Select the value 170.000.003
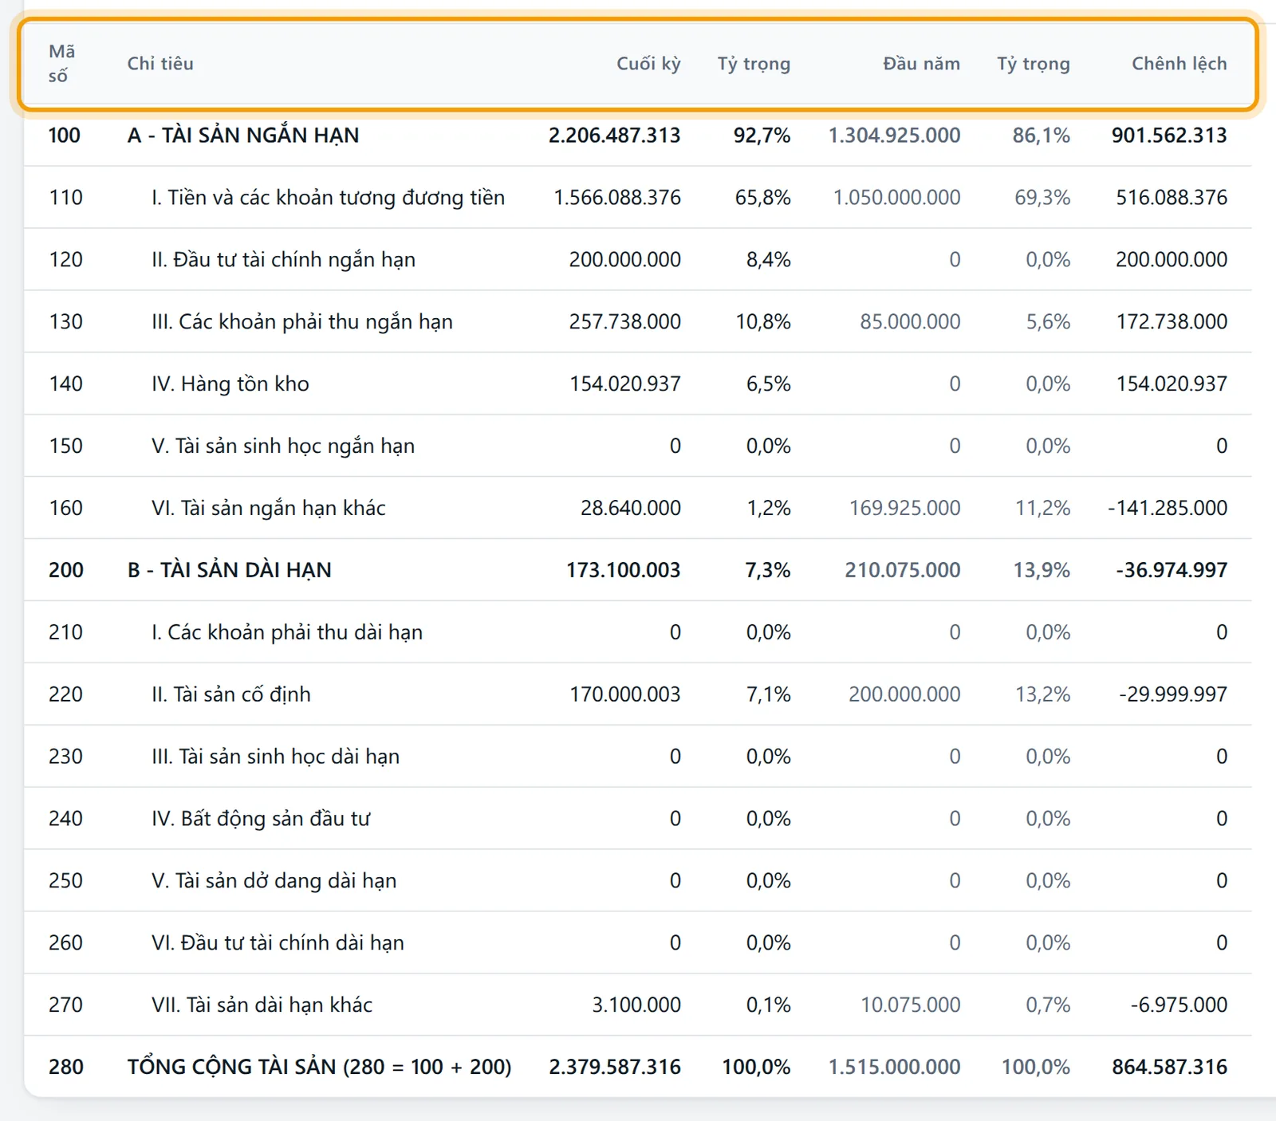Screen dimensions: 1276x1121 tap(625, 695)
